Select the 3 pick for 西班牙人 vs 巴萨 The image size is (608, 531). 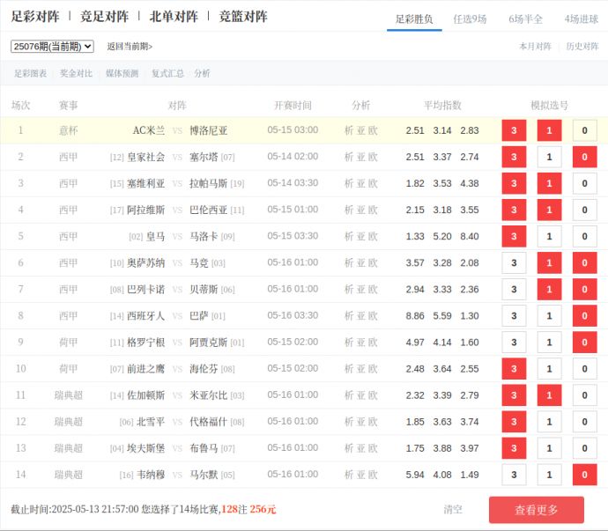[x=514, y=316]
